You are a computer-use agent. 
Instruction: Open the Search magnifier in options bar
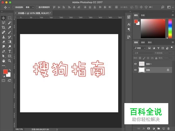point(163,7)
